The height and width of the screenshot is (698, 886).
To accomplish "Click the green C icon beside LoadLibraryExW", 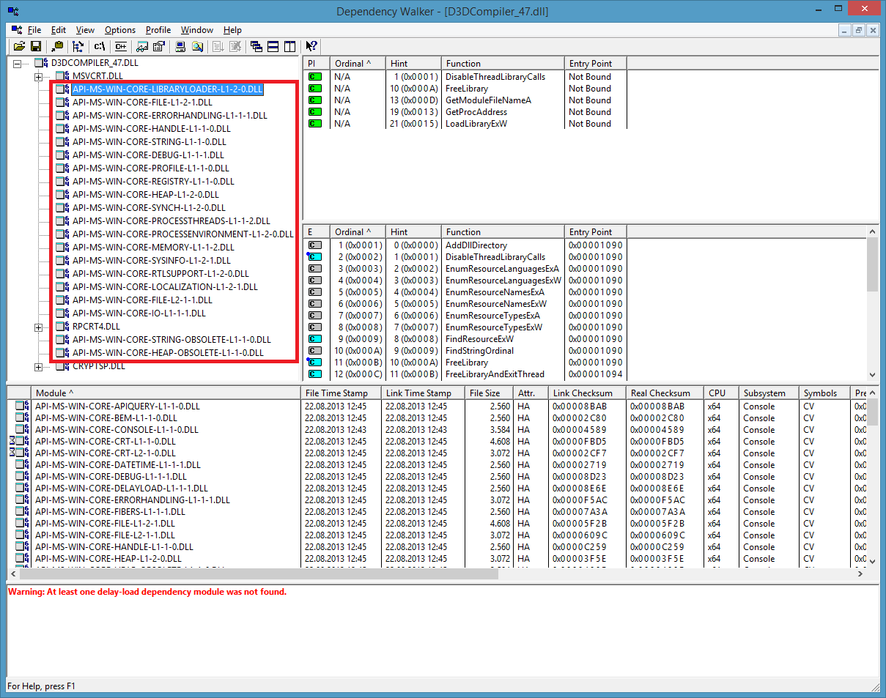I will click(315, 124).
